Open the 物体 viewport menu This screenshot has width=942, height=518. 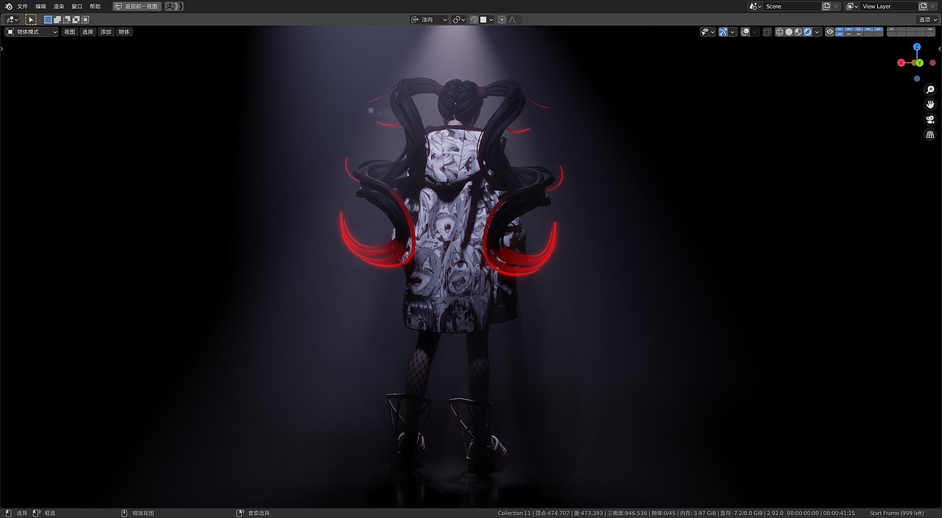(x=124, y=32)
